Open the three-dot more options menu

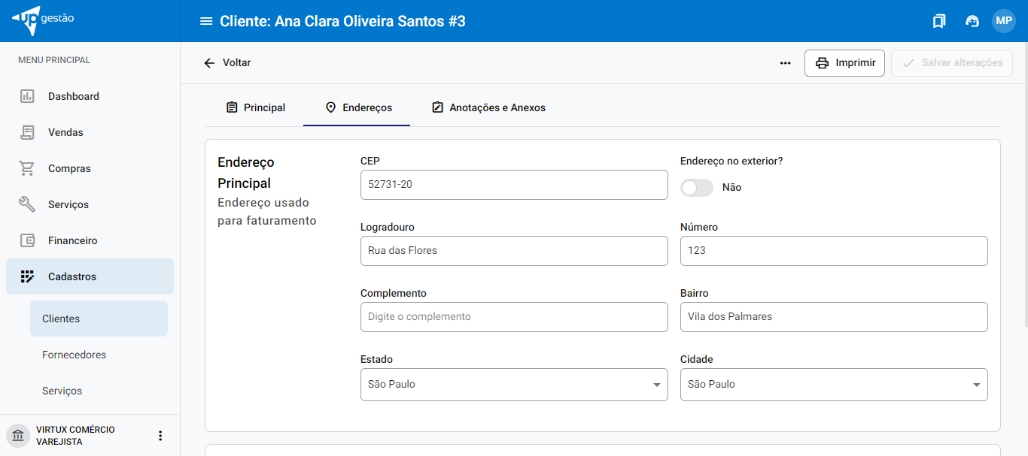tap(785, 63)
